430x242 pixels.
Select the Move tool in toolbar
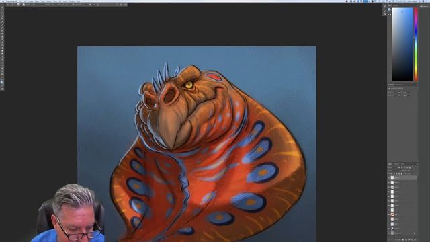tap(2, 7)
